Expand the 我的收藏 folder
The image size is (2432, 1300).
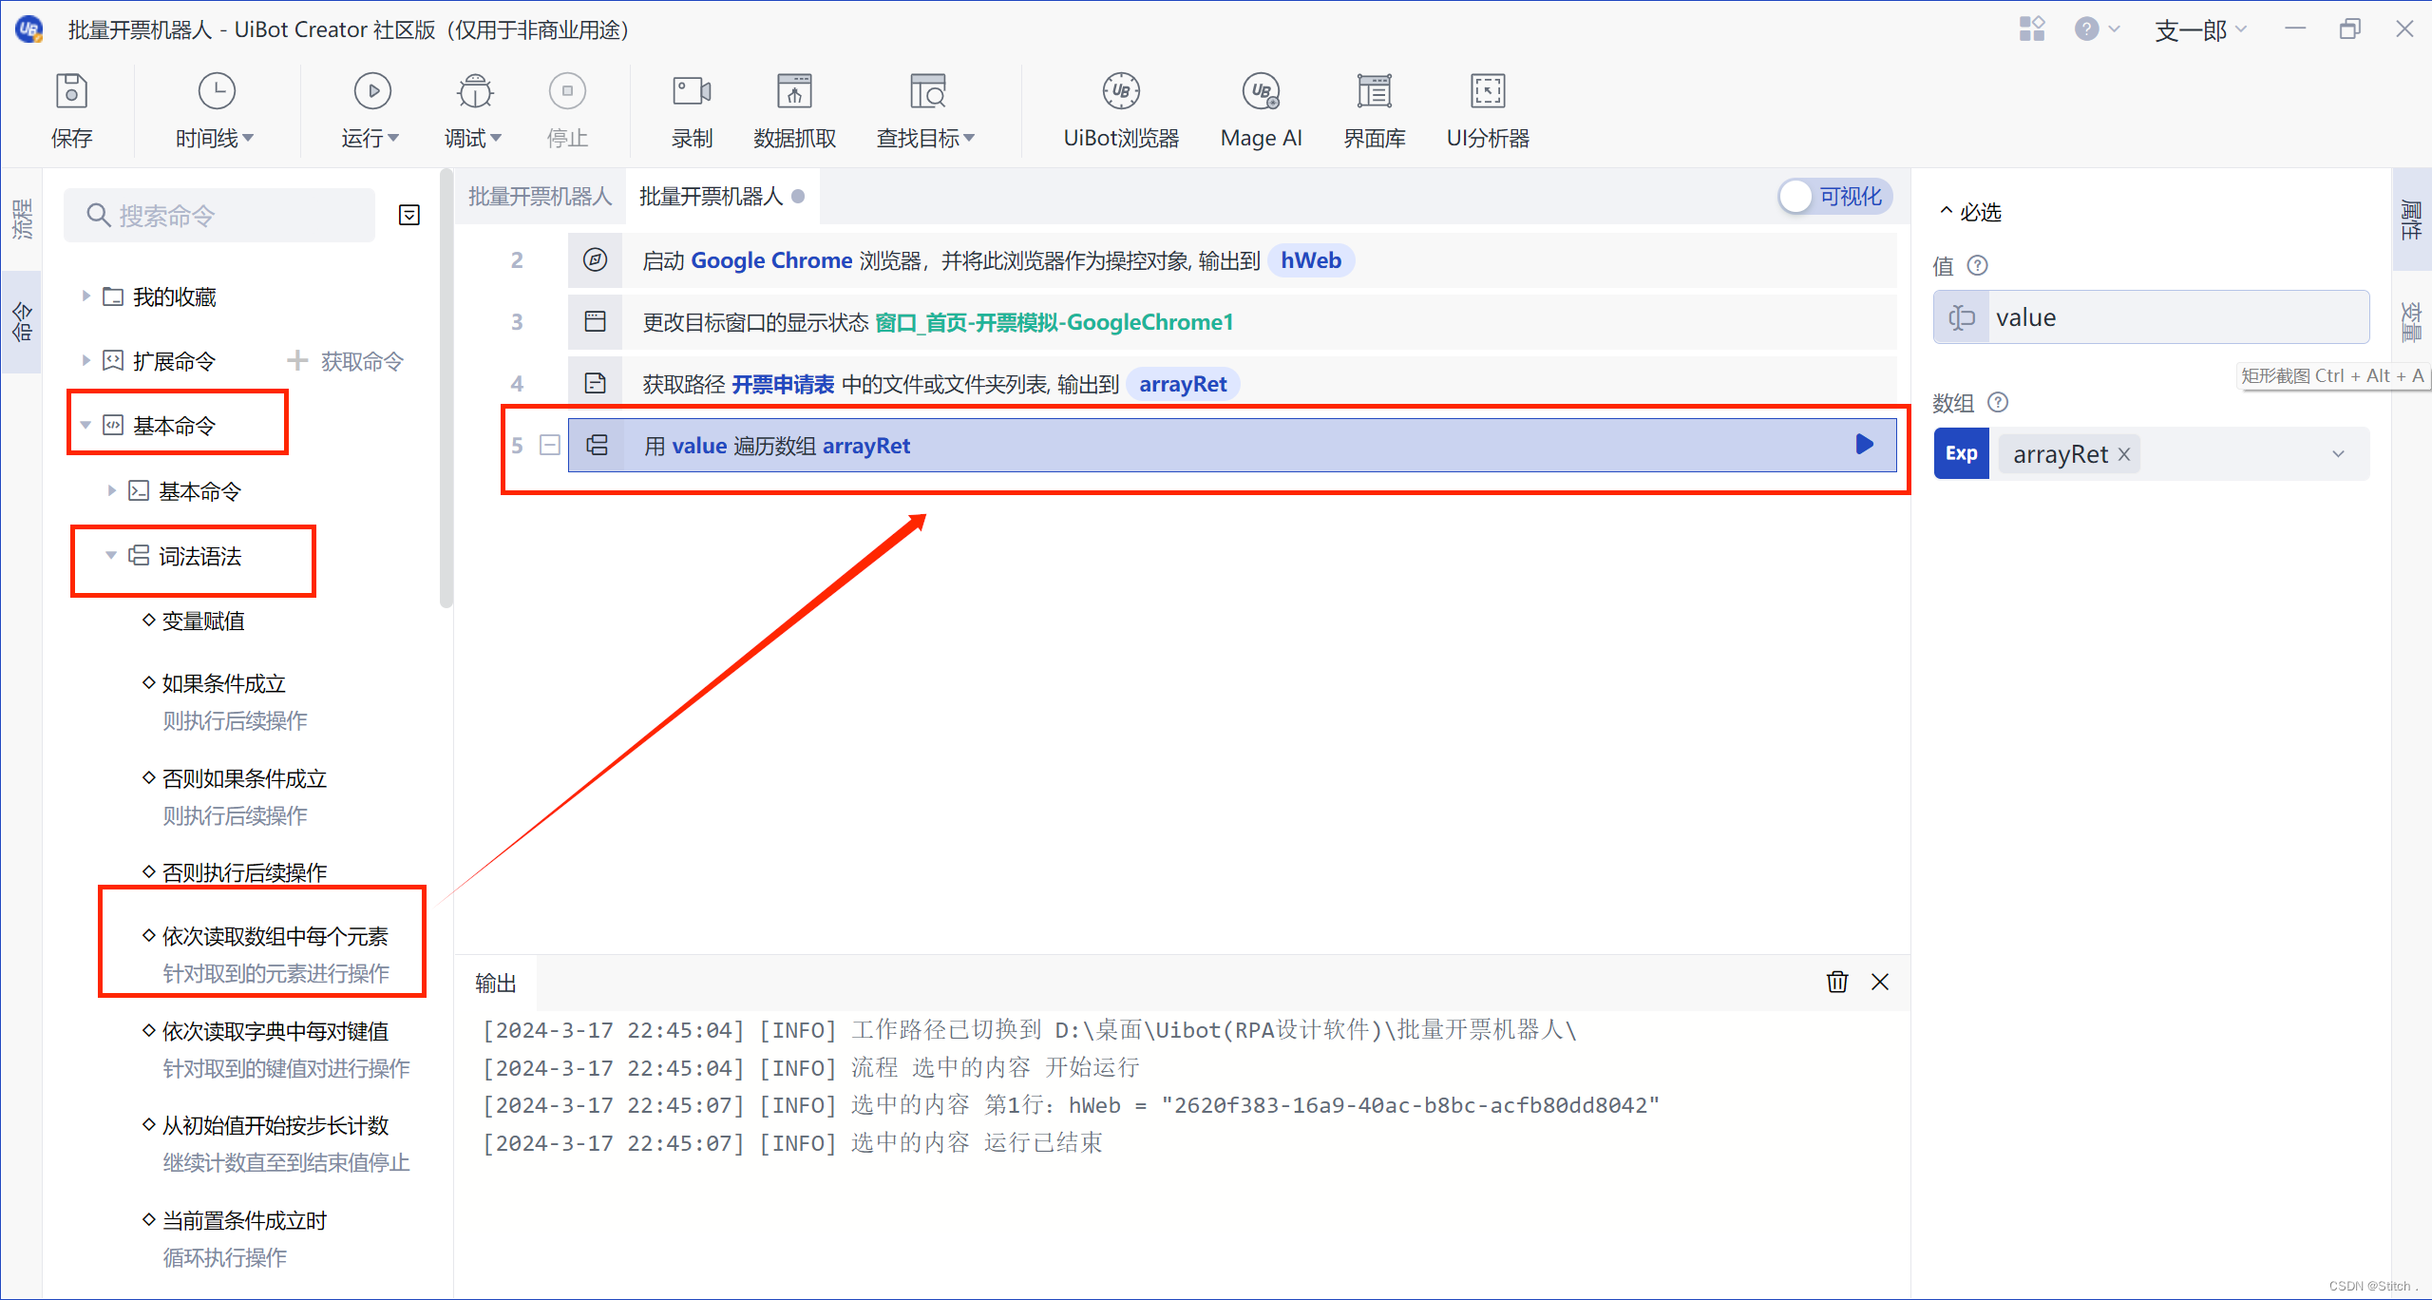point(85,296)
